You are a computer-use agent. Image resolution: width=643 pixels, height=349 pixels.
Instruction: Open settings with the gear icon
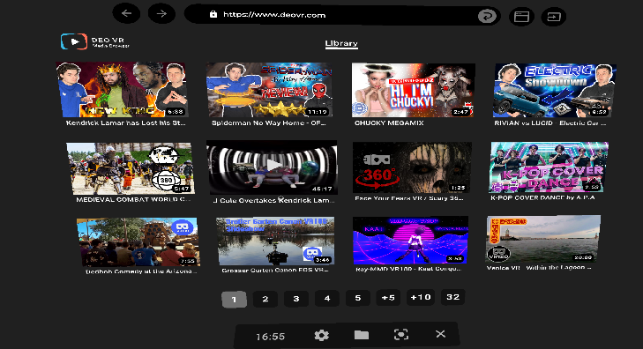coord(321,336)
